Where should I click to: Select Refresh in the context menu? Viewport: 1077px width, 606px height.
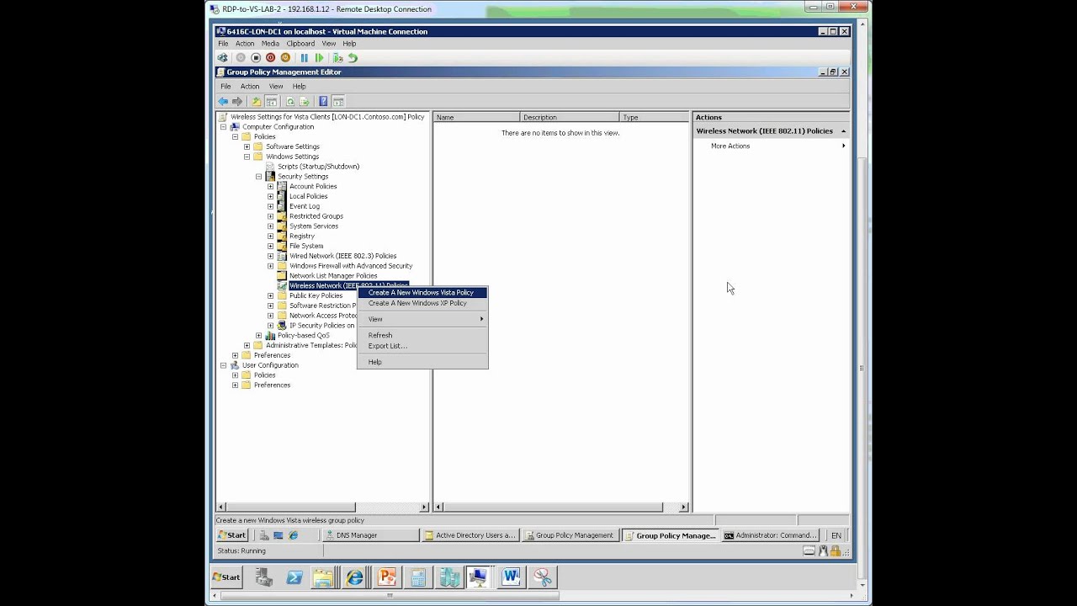tap(422, 335)
